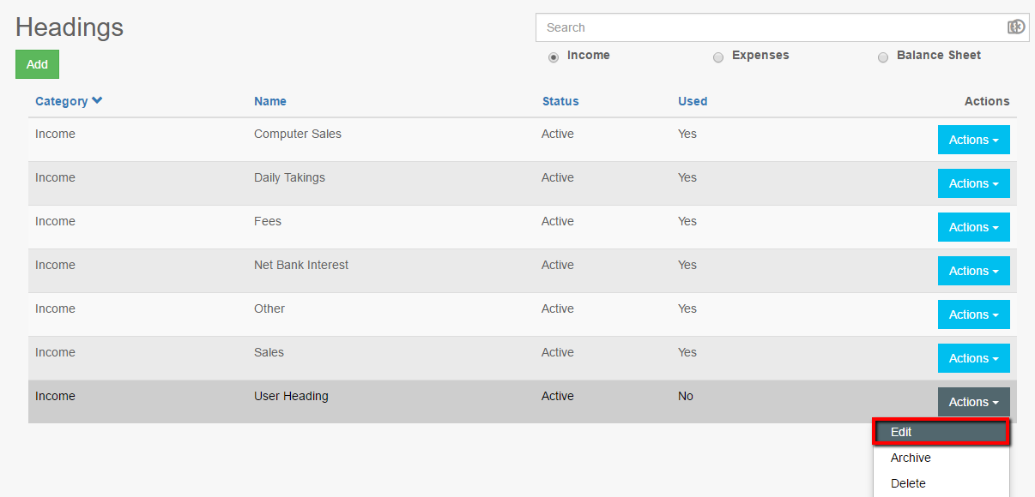1035x497 pixels.
Task: Expand Actions menu for Other heading
Action: tap(973, 314)
